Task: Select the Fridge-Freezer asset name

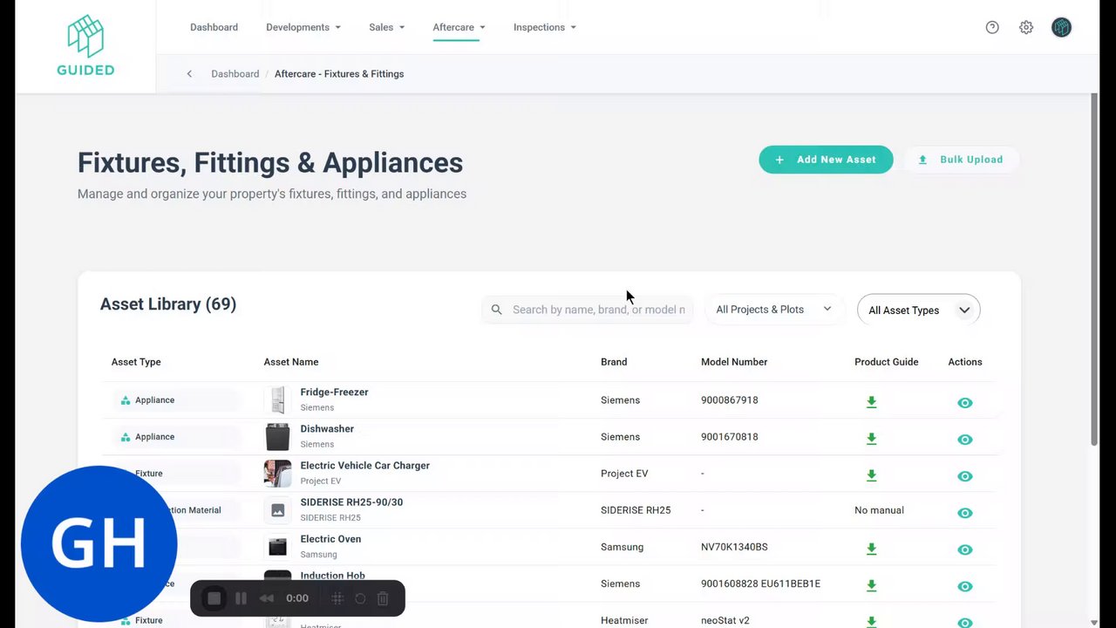Action: (335, 392)
